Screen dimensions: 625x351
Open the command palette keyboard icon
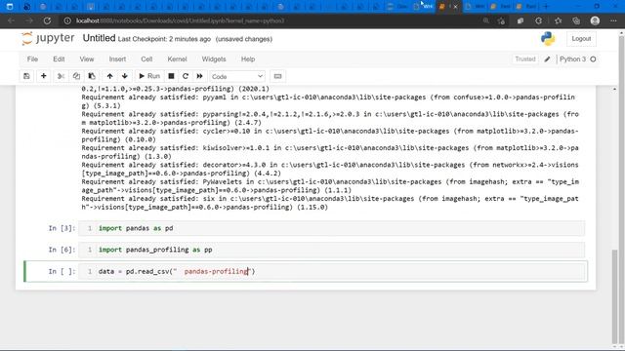pos(277,76)
